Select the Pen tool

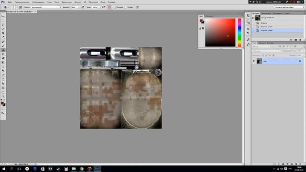click(3, 75)
